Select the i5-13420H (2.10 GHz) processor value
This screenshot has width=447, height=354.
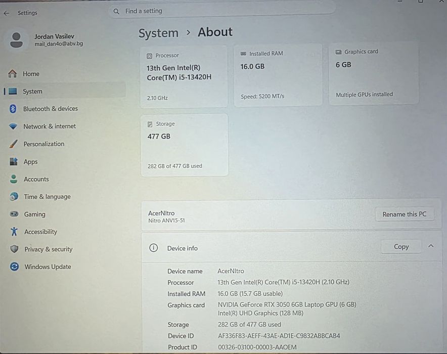(x=283, y=282)
